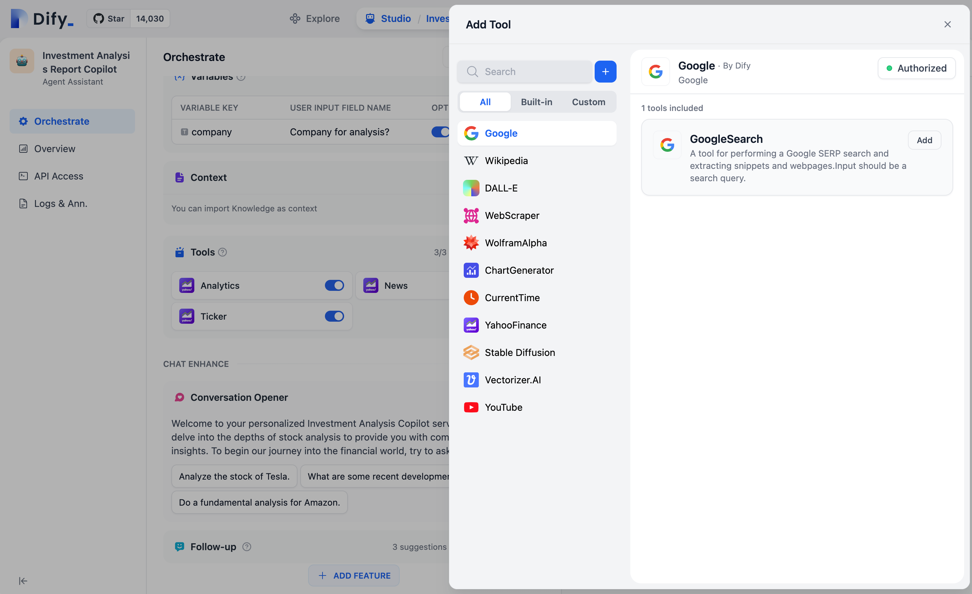Select the YouTube tool provider
Image resolution: width=972 pixels, height=594 pixels.
(503, 407)
